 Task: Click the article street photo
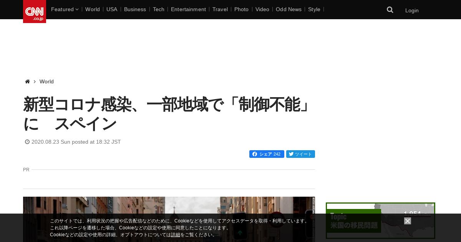coord(169,219)
